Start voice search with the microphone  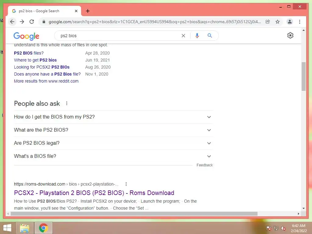click(197, 36)
